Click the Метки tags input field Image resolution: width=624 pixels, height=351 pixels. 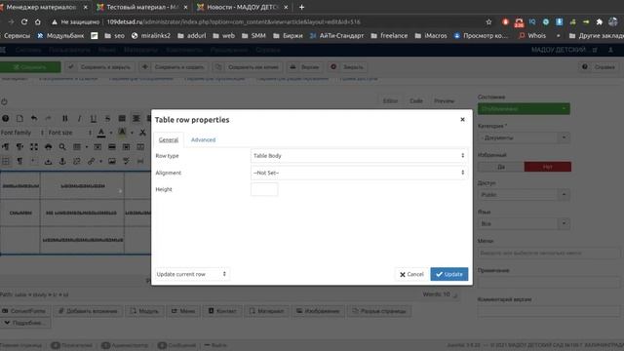click(549, 253)
